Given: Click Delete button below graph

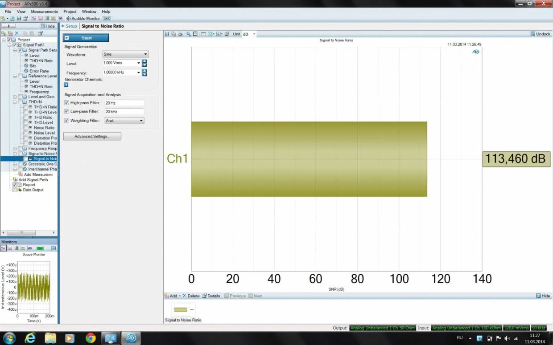Looking at the screenshot, I should tap(191, 296).
